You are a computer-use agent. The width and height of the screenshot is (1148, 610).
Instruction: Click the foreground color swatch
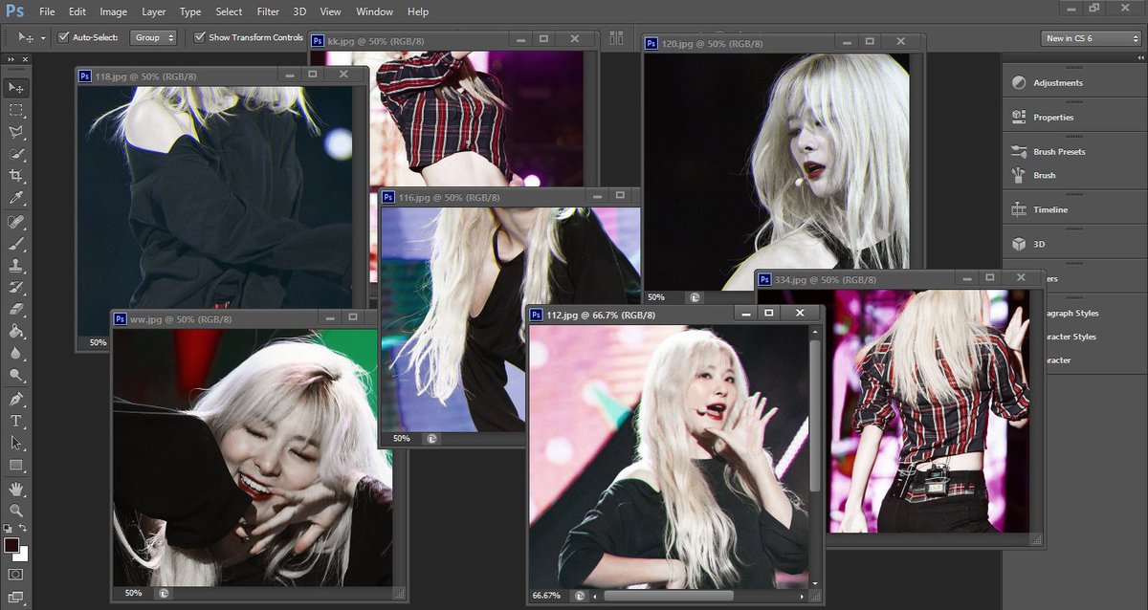pos(11,545)
